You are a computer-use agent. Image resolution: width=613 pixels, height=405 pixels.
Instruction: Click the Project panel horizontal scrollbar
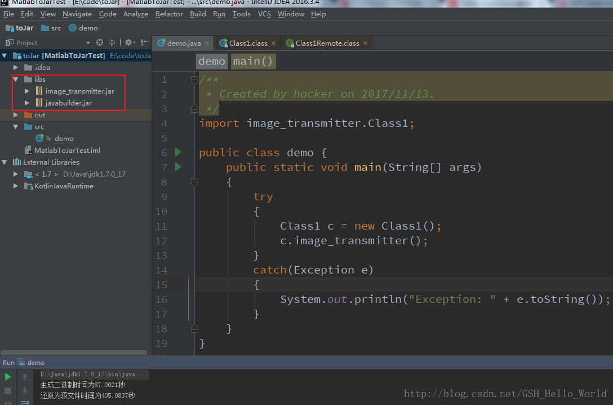74,353
